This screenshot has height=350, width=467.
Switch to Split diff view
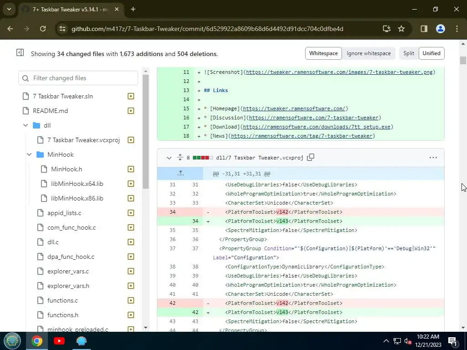pos(409,53)
